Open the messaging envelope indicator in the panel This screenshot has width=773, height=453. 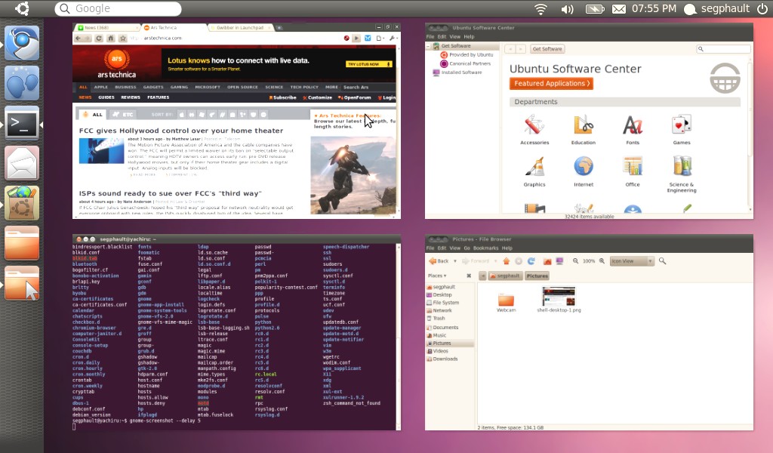[x=619, y=9]
